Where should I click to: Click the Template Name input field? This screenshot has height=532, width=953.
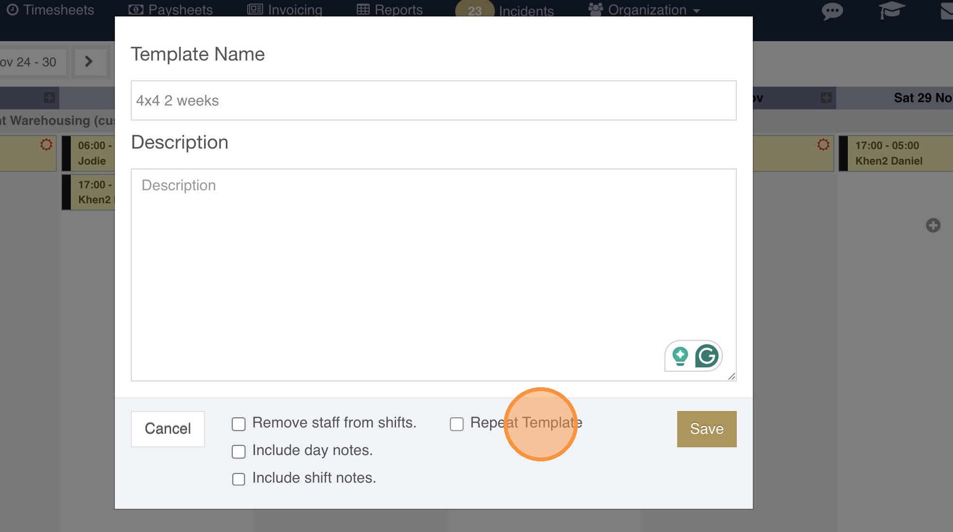tap(433, 101)
